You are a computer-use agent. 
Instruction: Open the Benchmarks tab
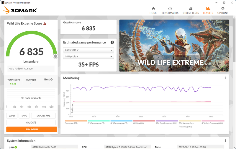[170, 11]
